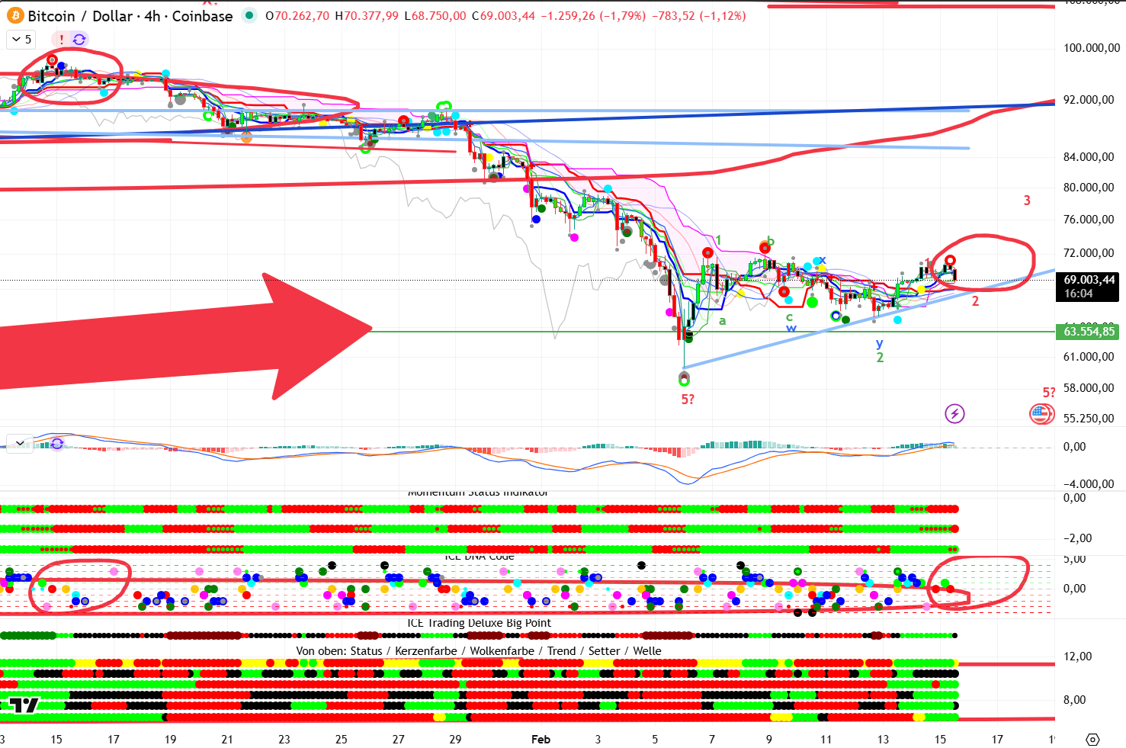Click the orange Bitcoin logo icon

point(15,16)
